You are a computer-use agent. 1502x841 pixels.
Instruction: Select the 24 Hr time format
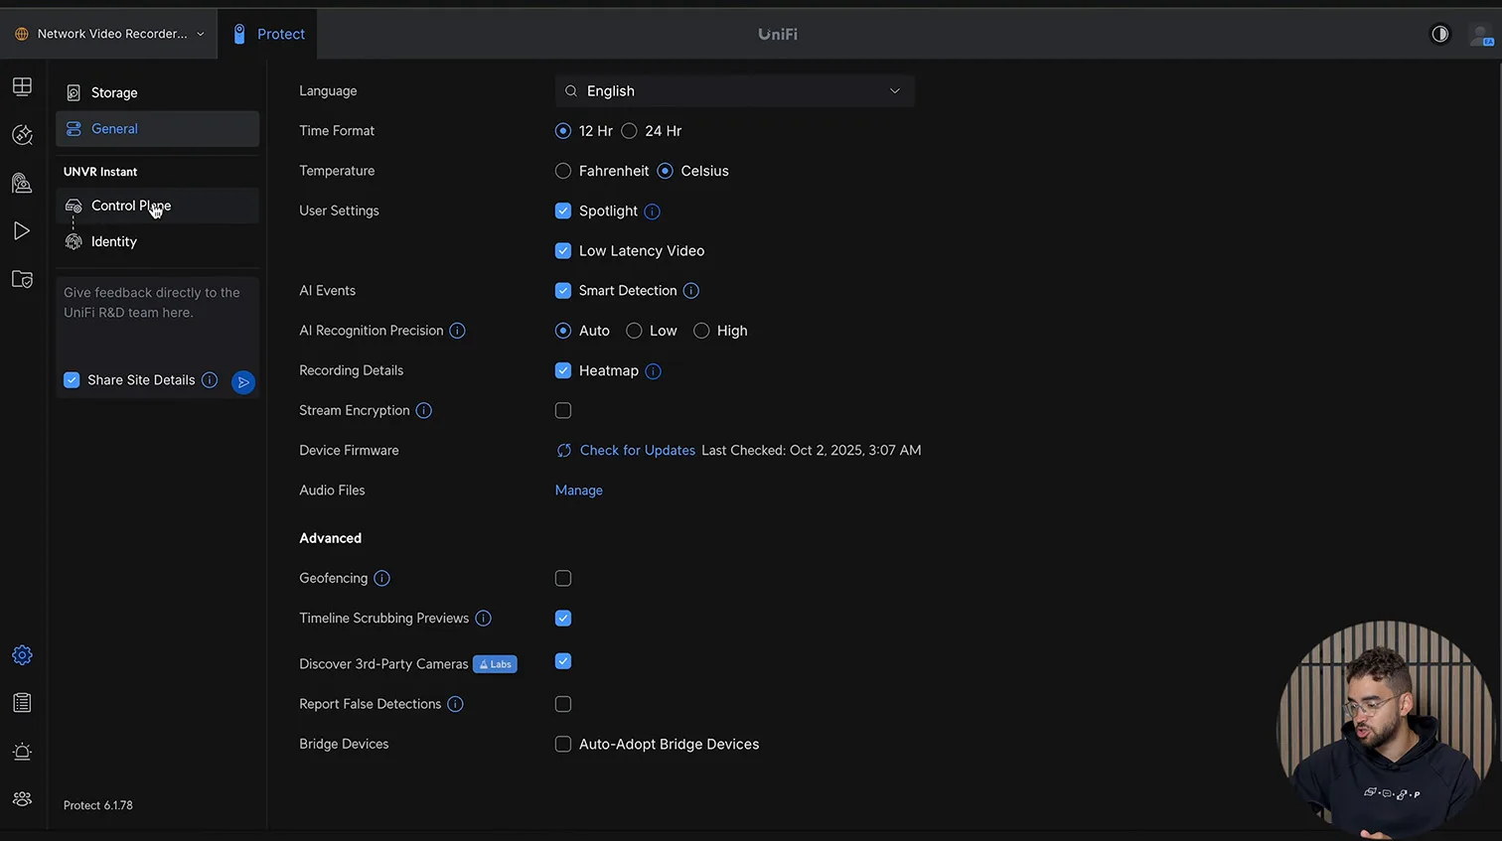(630, 131)
